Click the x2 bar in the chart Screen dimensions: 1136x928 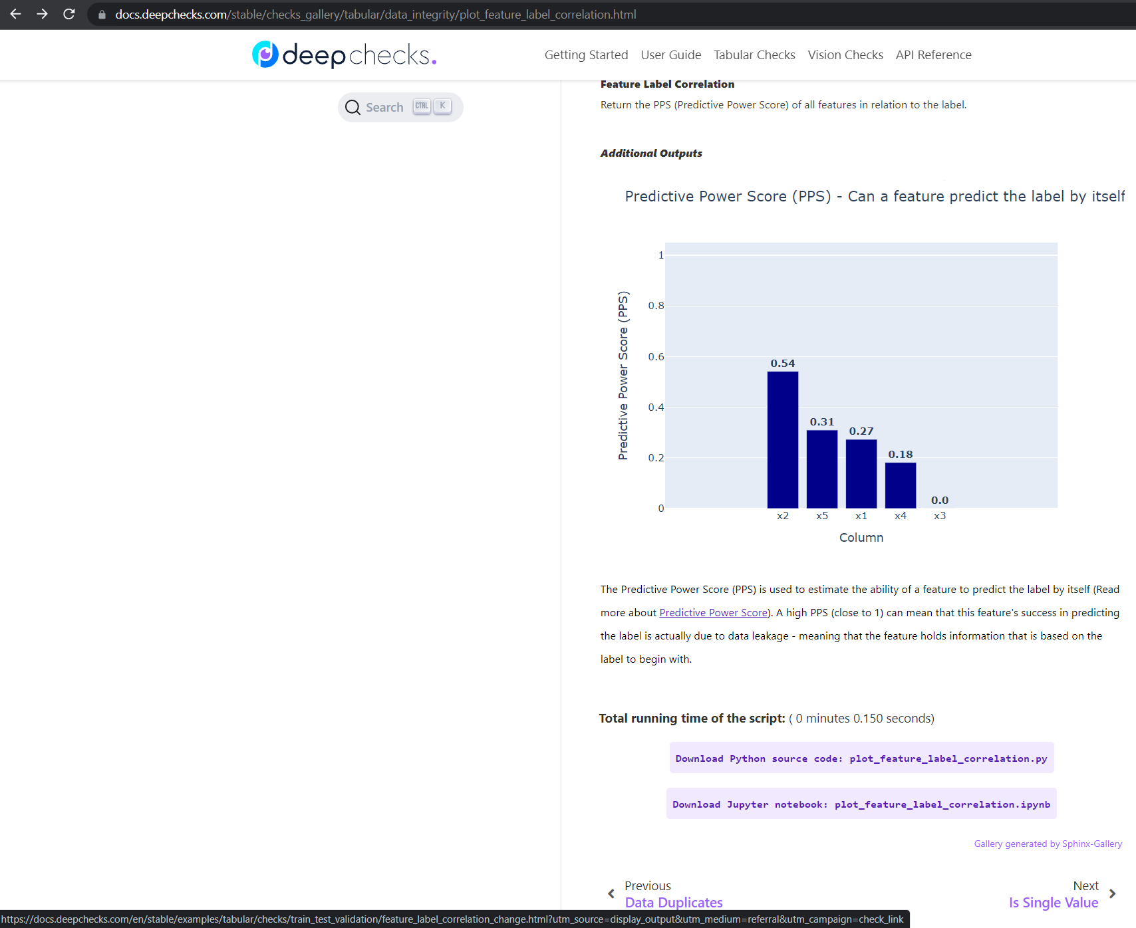[x=782, y=439]
